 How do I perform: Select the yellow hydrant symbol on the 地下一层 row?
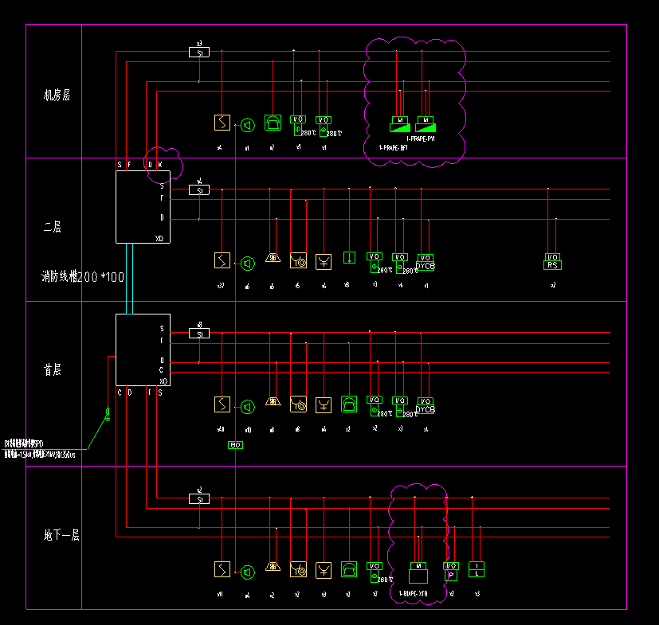298,570
